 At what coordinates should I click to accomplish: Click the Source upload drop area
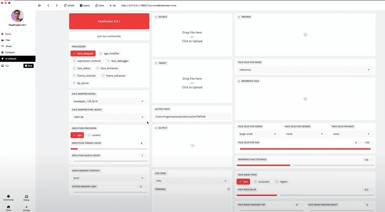pos(192,37)
